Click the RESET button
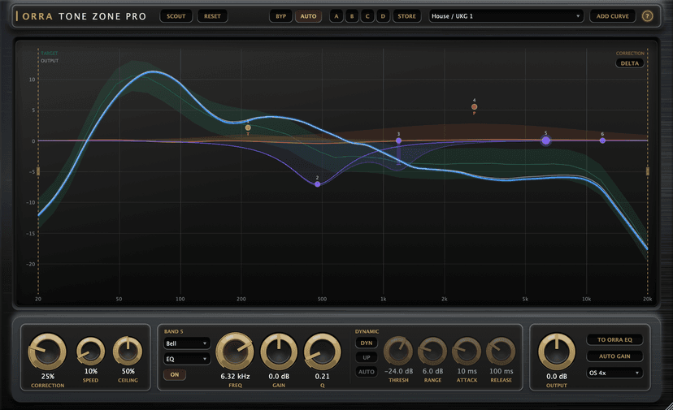 coord(212,16)
